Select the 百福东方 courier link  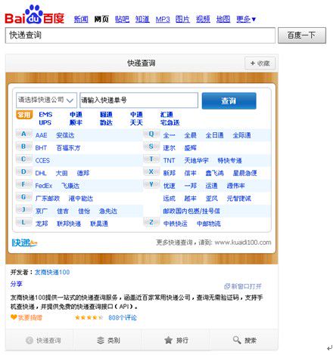(68, 148)
